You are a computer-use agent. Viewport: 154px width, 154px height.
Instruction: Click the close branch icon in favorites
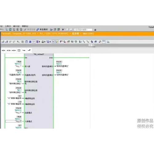point(29,50)
